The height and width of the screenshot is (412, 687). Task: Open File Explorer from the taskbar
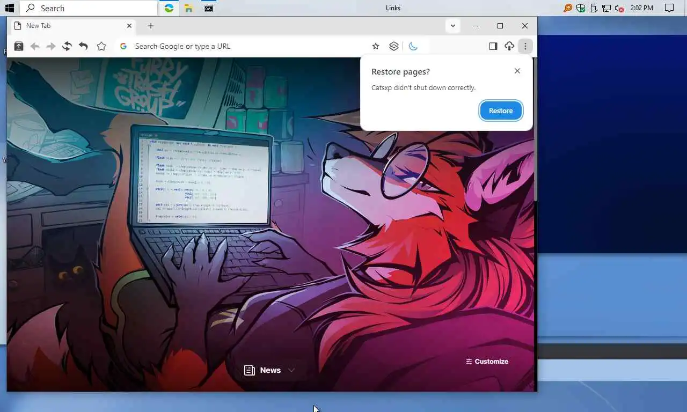188,8
